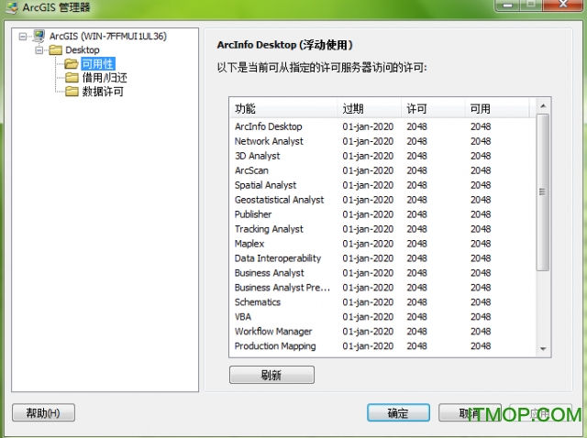Select the Network Analyst row

click(x=382, y=141)
